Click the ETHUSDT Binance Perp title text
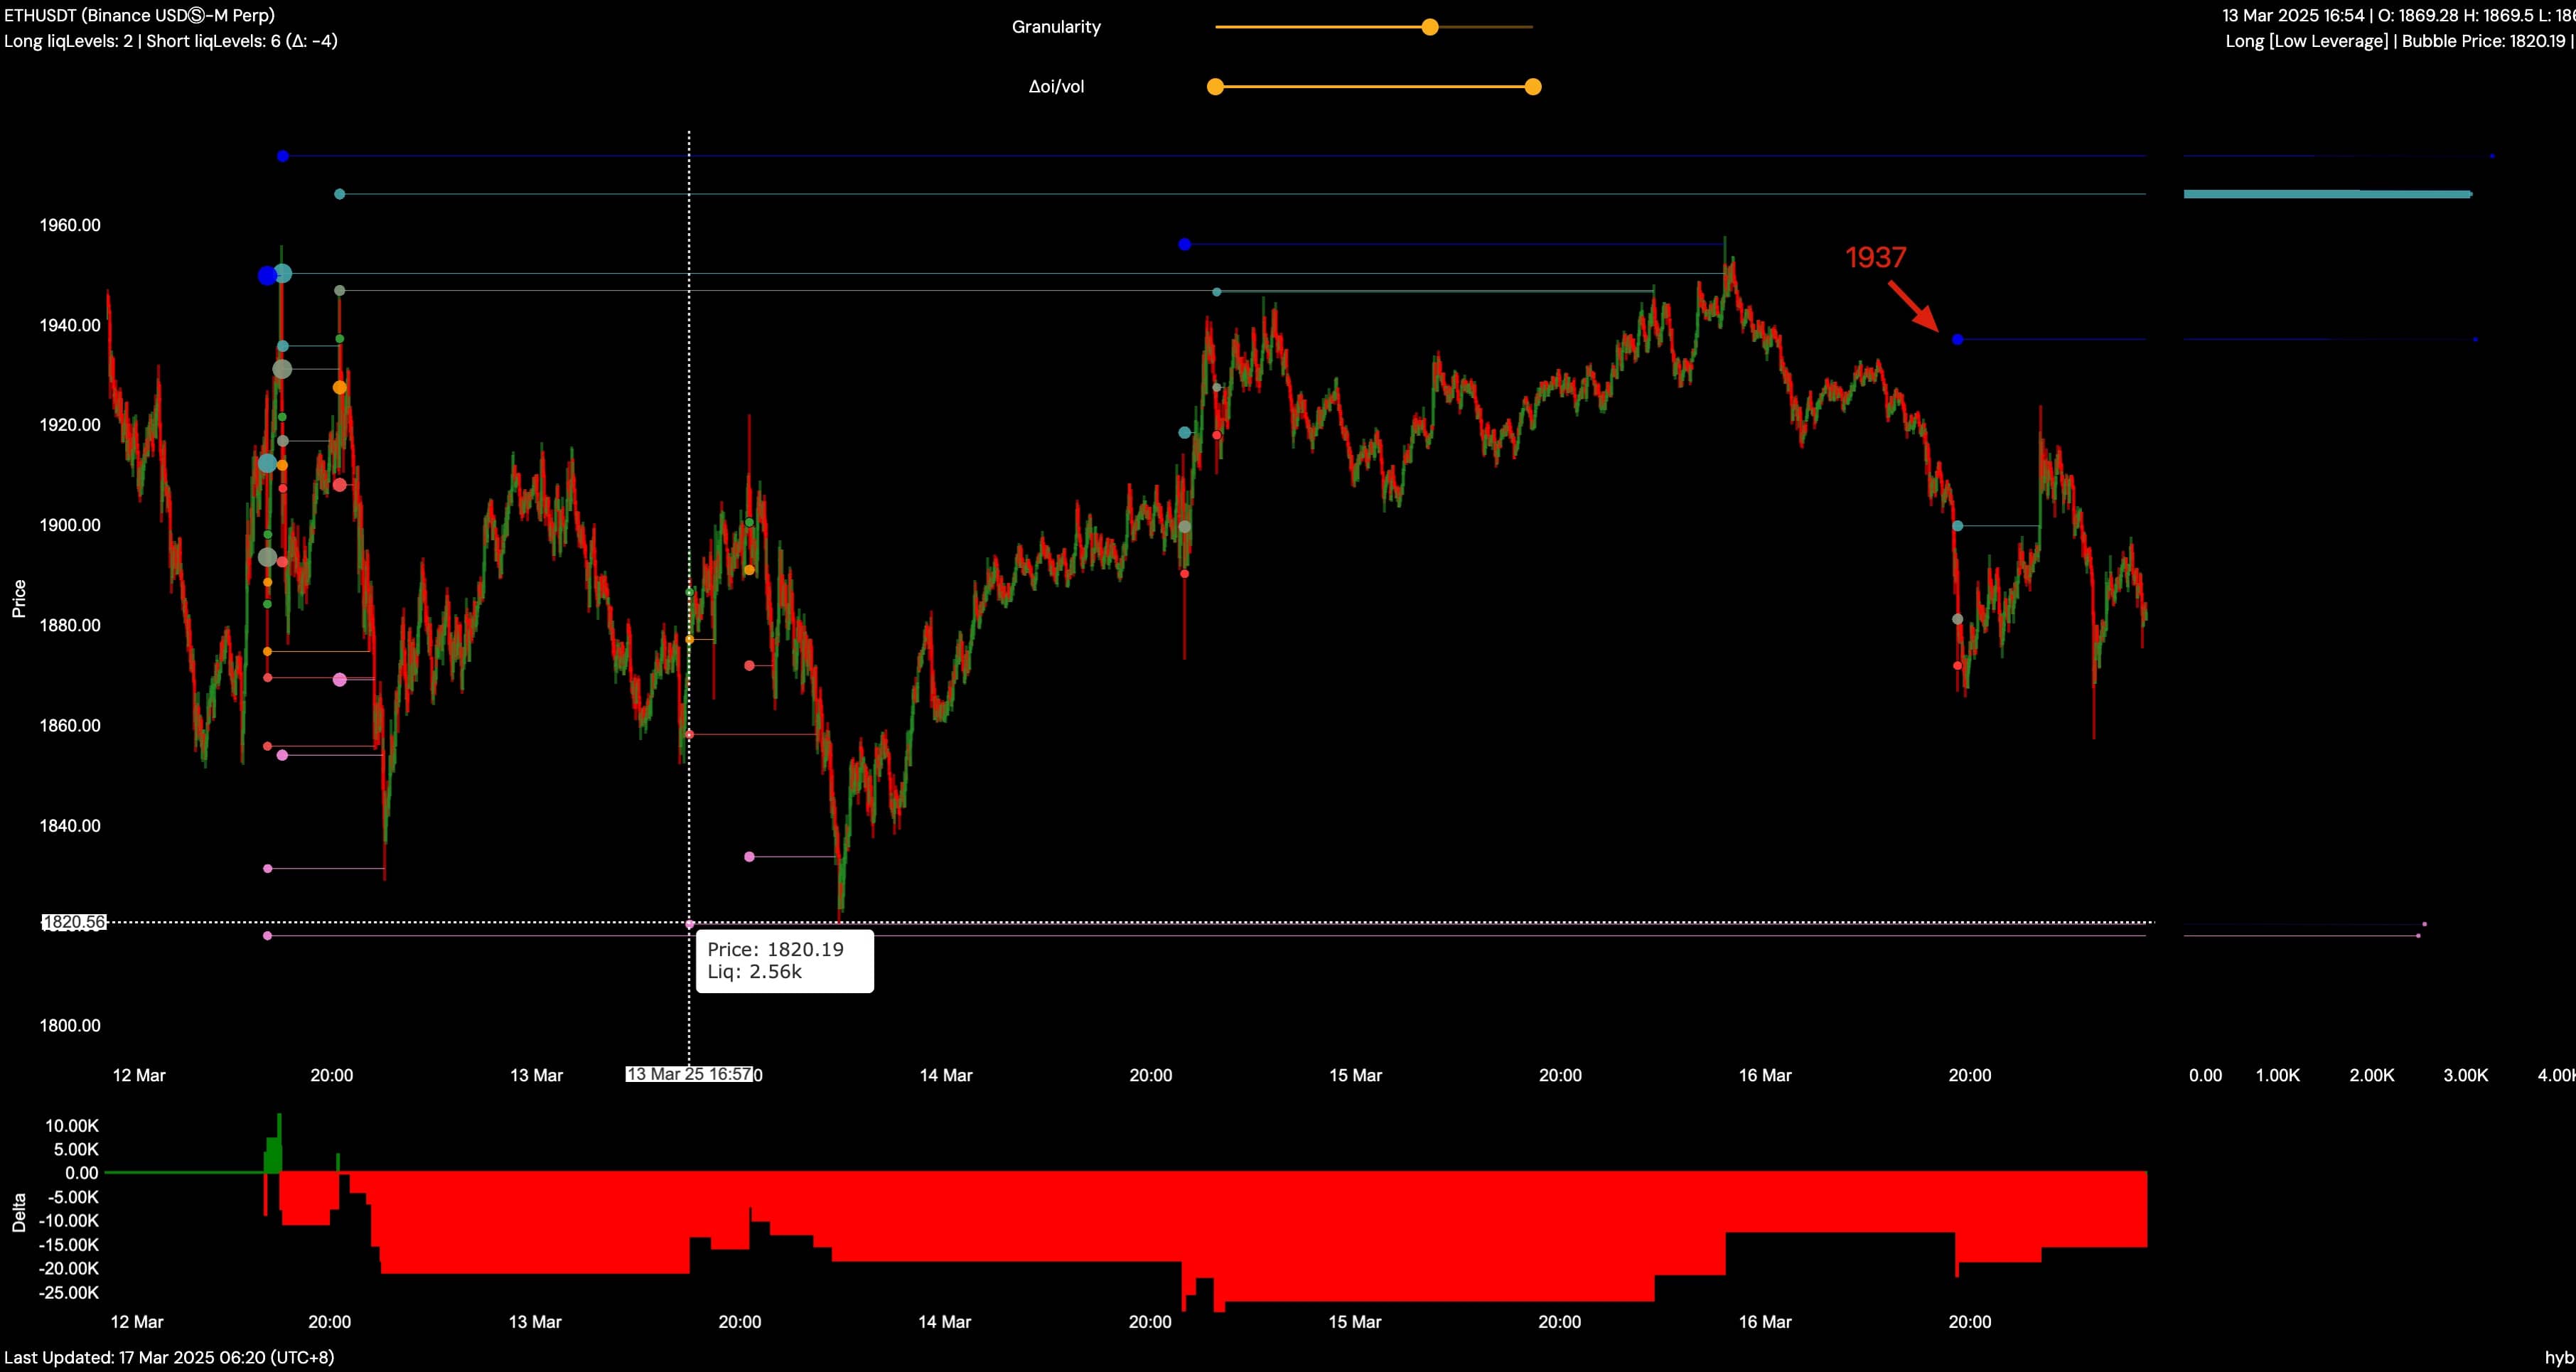Image resolution: width=2576 pixels, height=1372 pixels. click(139, 15)
